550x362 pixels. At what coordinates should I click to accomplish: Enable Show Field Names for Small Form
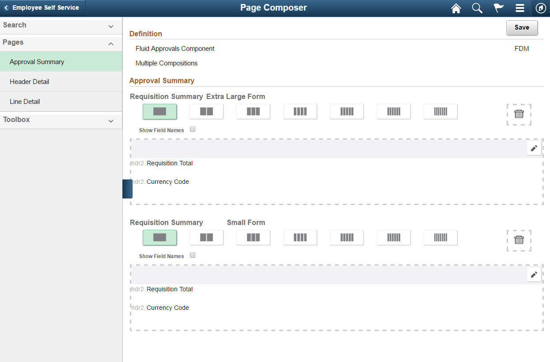(x=193, y=255)
